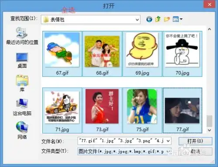The width and height of the screenshot is (218, 167).
Task: Expand the file type (文件类型) dropdown
Action: pos(168,151)
